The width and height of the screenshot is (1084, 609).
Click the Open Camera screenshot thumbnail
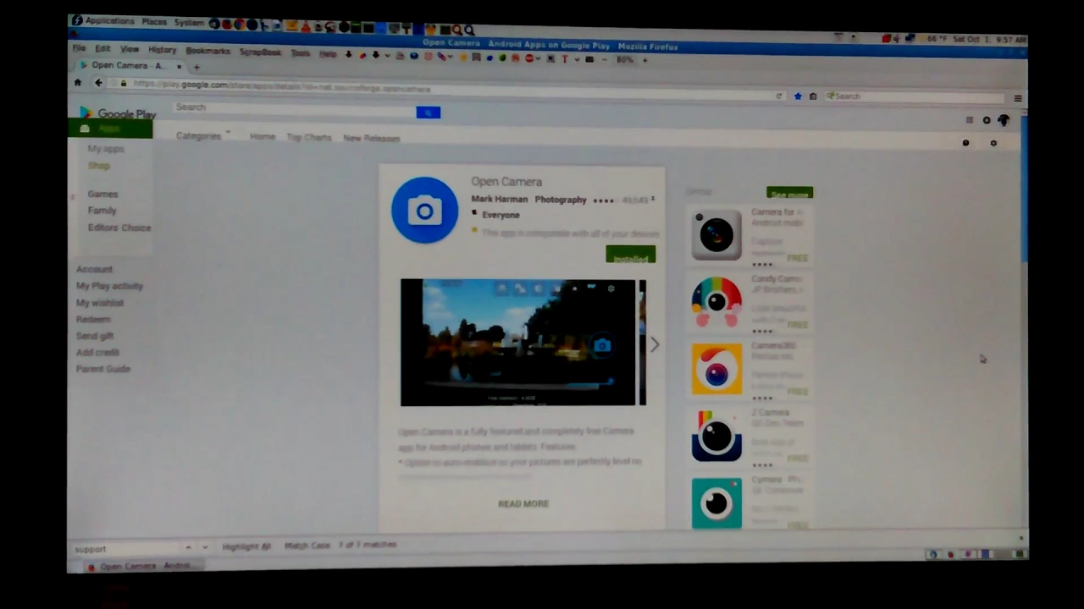(x=517, y=343)
